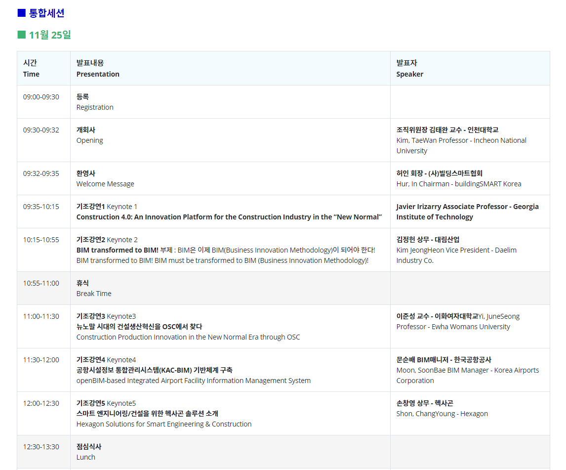Select the 11:30-12:00 time cell

(43, 370)
